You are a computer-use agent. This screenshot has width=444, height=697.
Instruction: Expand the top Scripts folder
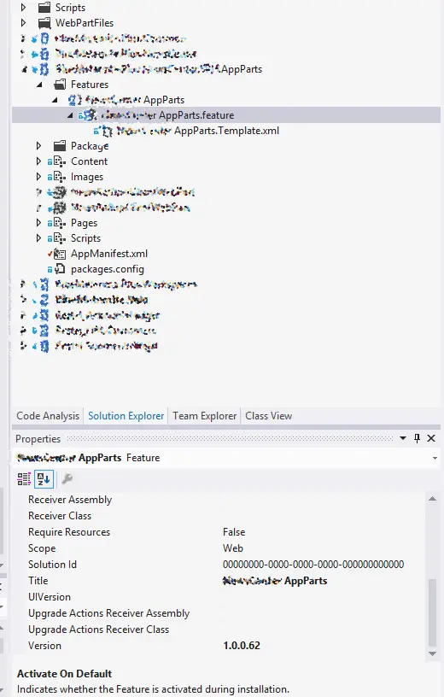point(24,7)
